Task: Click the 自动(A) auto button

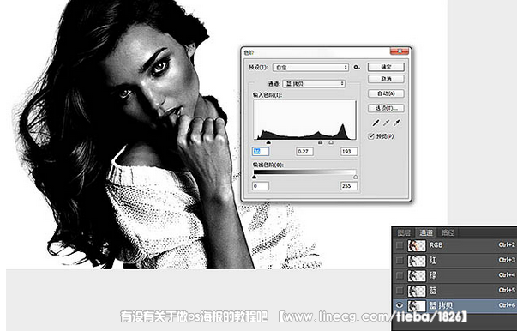Action: tap(386, 93)
